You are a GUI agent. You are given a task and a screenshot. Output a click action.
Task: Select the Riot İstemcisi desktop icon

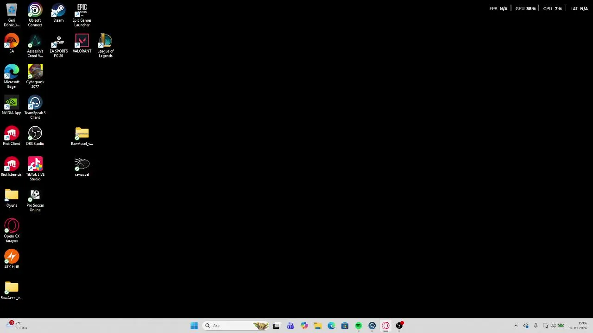pos(12,167)
